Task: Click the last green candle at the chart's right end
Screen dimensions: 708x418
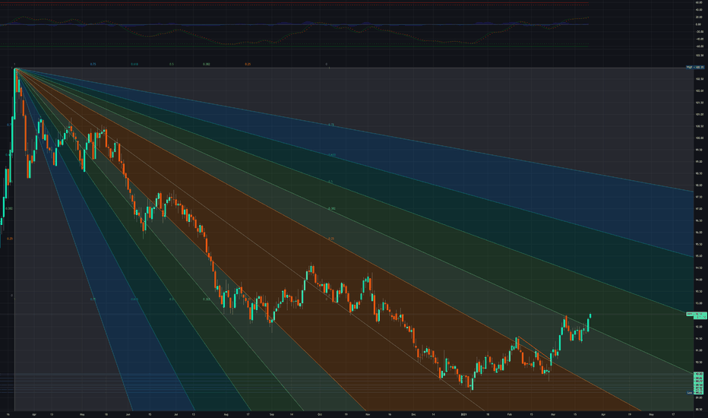Action: (x=590, y=316)
